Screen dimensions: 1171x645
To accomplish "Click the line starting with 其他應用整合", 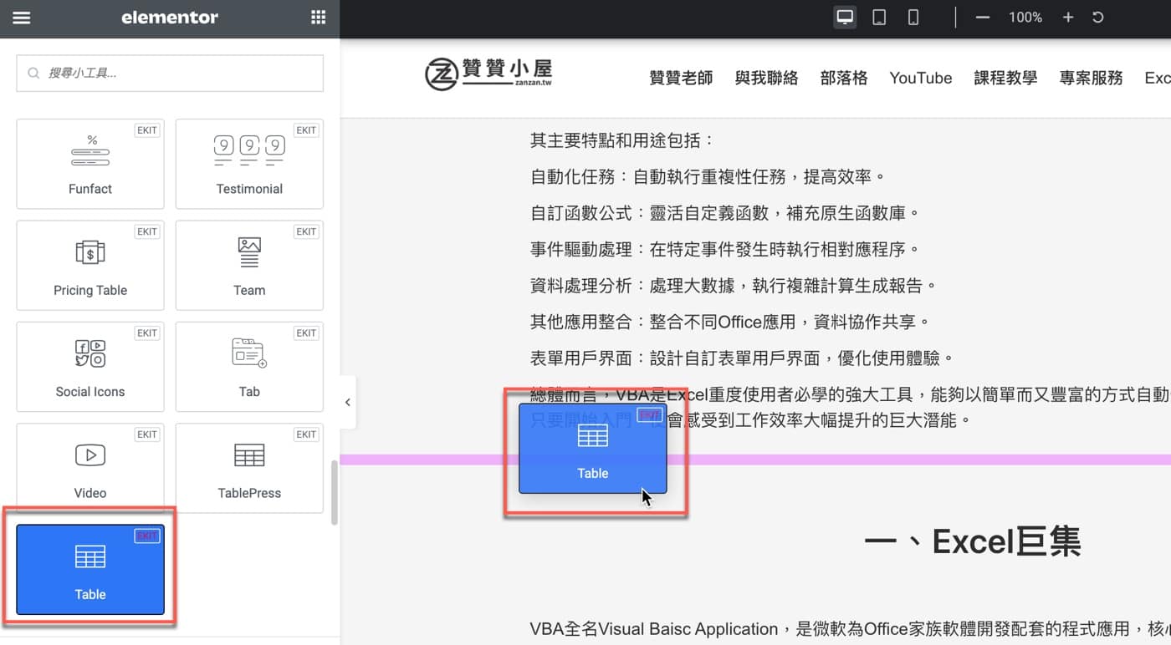I will point(729,322).
